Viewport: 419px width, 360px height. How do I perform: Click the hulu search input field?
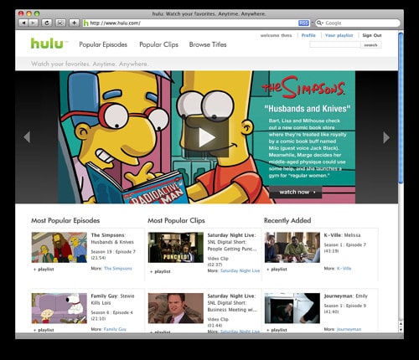click(x=334, y=44)
